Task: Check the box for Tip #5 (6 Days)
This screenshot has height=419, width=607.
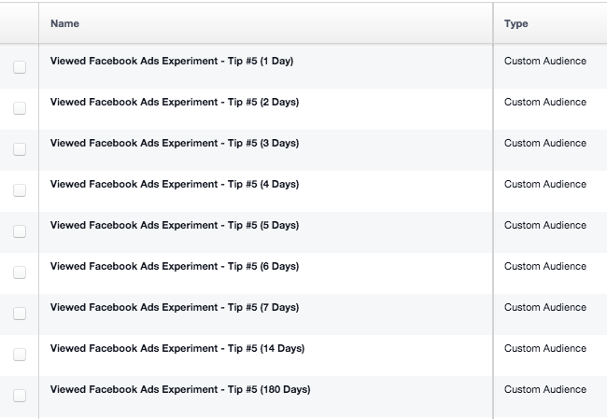Action: coord(20,272)
